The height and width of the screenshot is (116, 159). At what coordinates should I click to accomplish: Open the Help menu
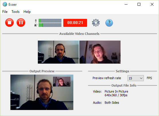tap(27, 12)
